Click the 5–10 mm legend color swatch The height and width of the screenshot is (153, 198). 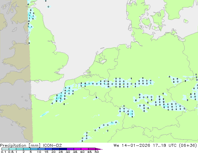click(34, 149)
